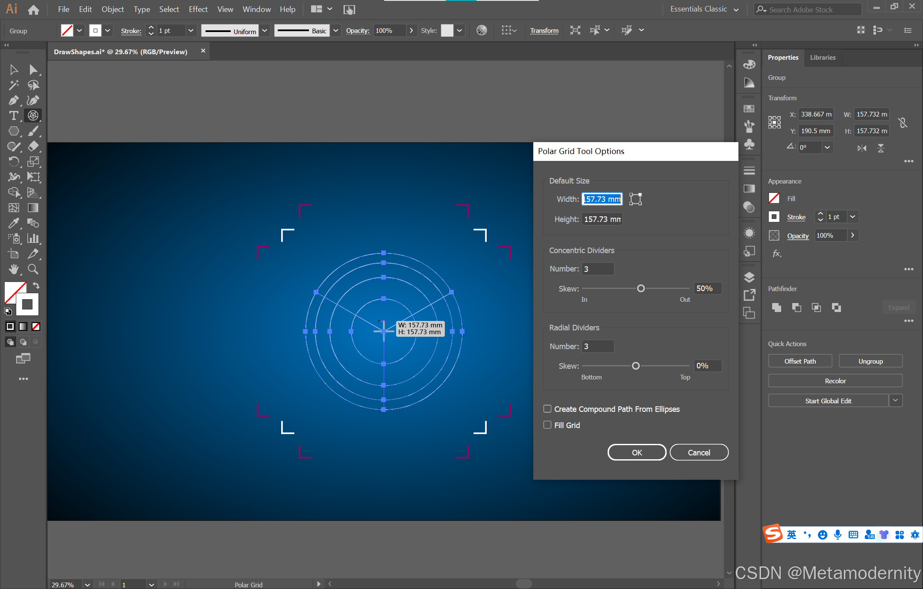Image resolution: width=923 pixels, height=589 pixels.
Task: Click the Ungroup quick action button
Action: 870,361
